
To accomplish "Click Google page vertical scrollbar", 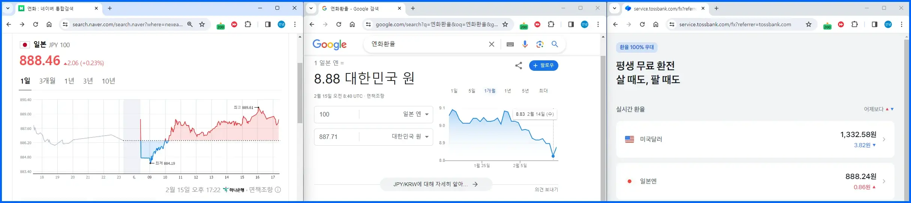I will [x=603, y=128].
